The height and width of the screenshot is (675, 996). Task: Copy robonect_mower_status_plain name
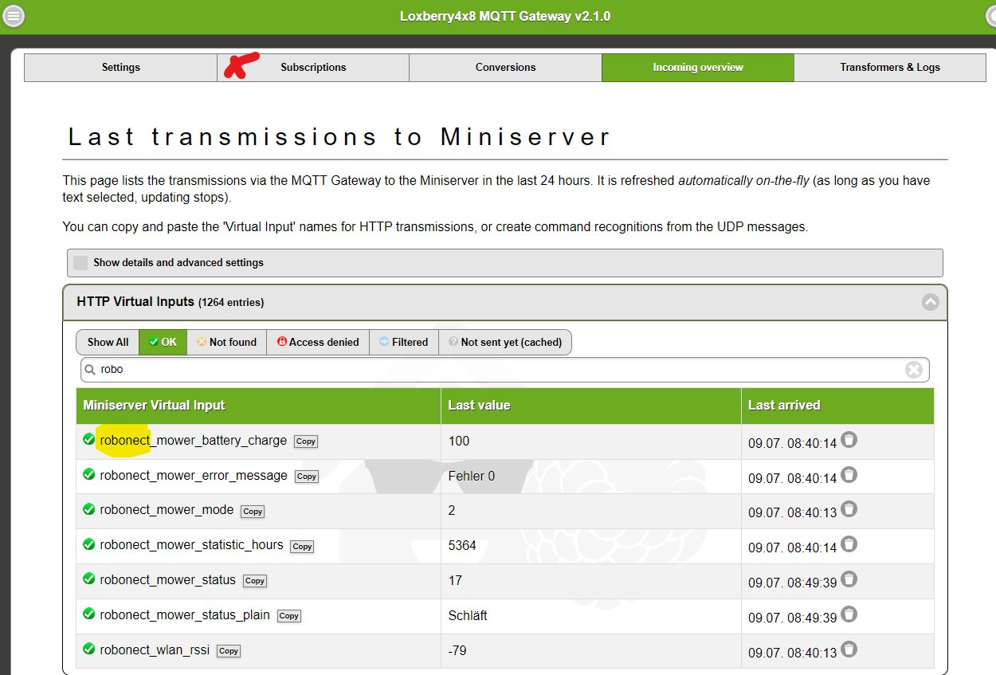point(289,616)
